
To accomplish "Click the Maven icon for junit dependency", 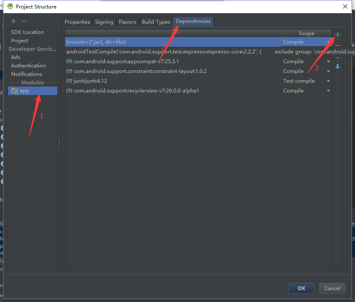I will [x=69, y=81].
